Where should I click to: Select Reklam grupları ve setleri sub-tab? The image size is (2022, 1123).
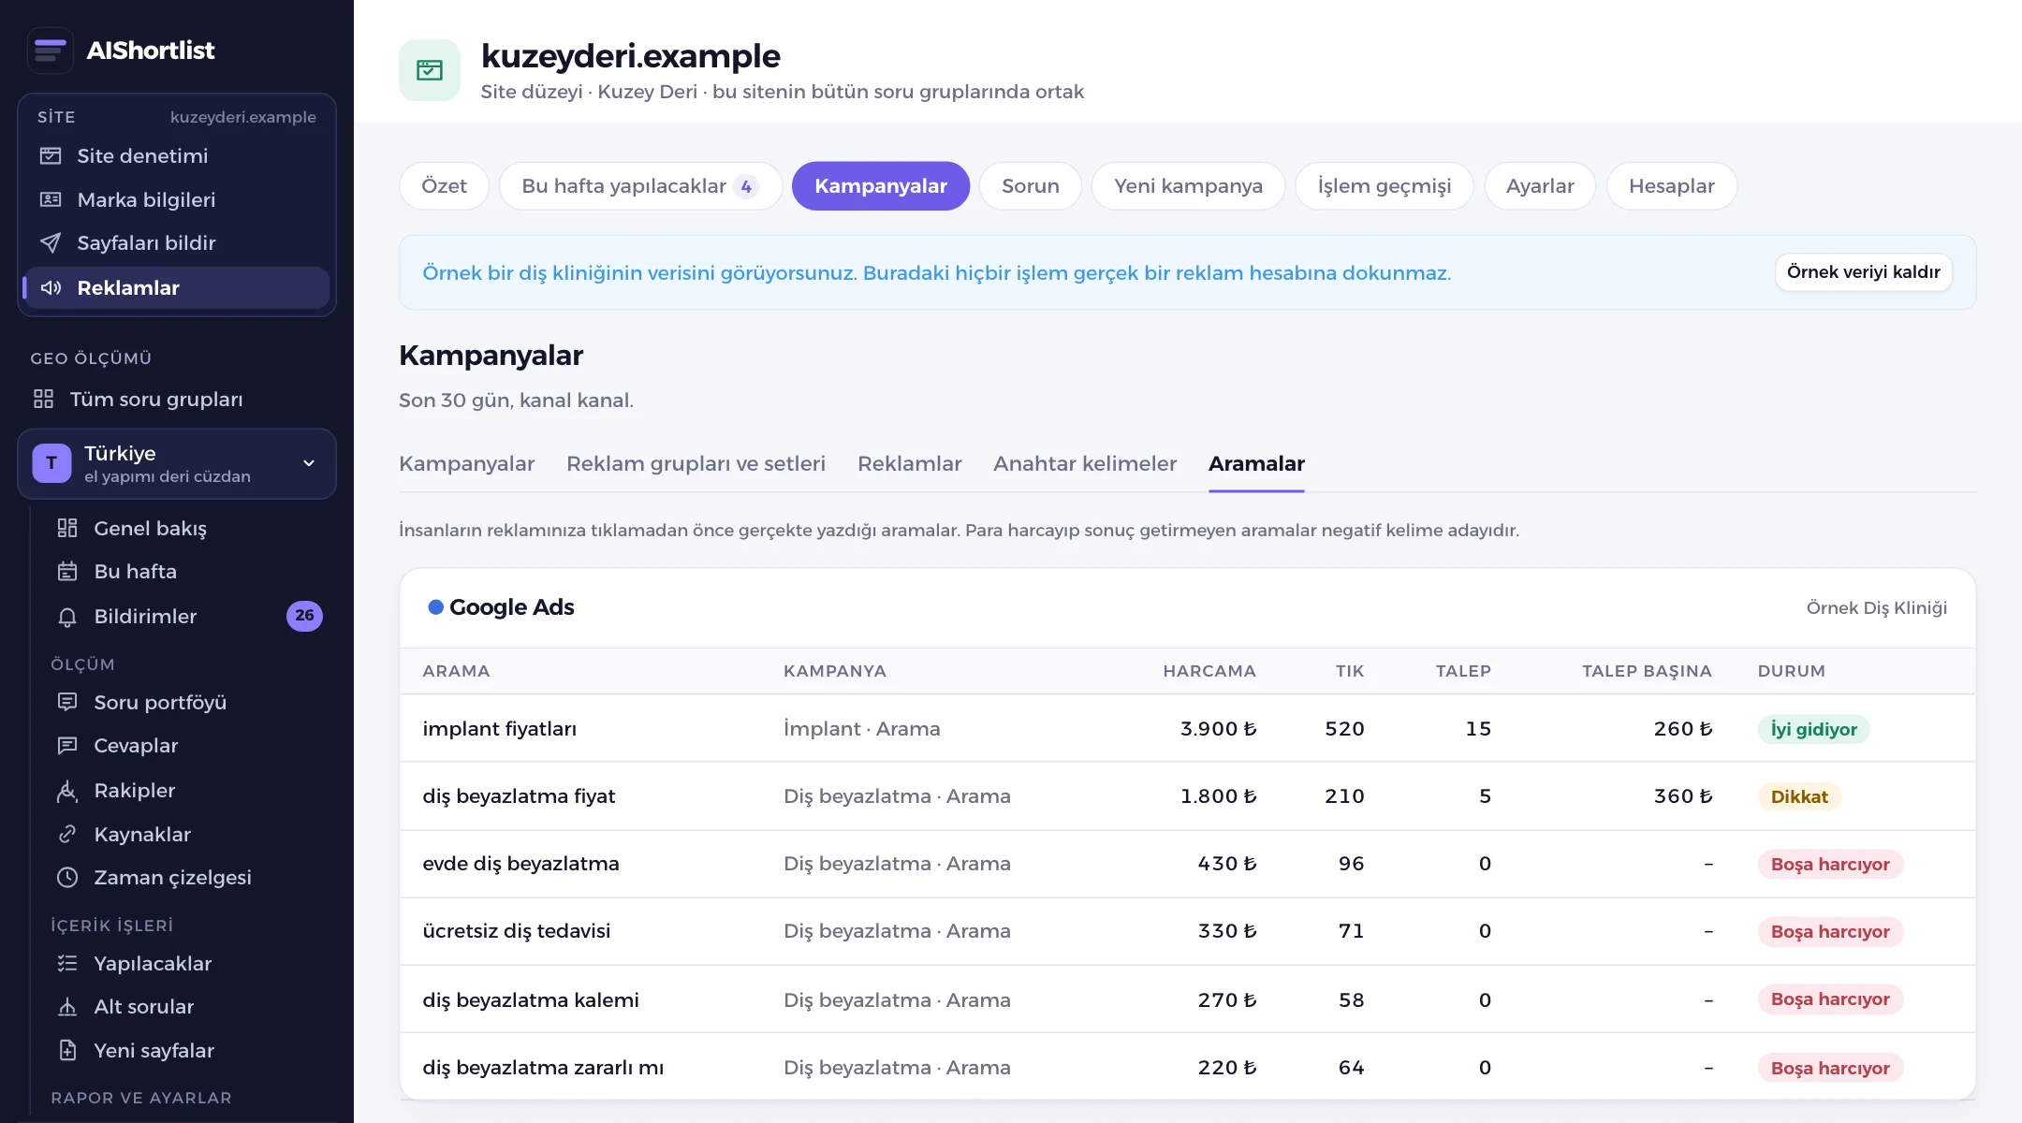(696, 463)
